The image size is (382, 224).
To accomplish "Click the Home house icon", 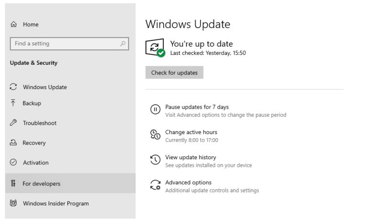I will click(14, 24).
